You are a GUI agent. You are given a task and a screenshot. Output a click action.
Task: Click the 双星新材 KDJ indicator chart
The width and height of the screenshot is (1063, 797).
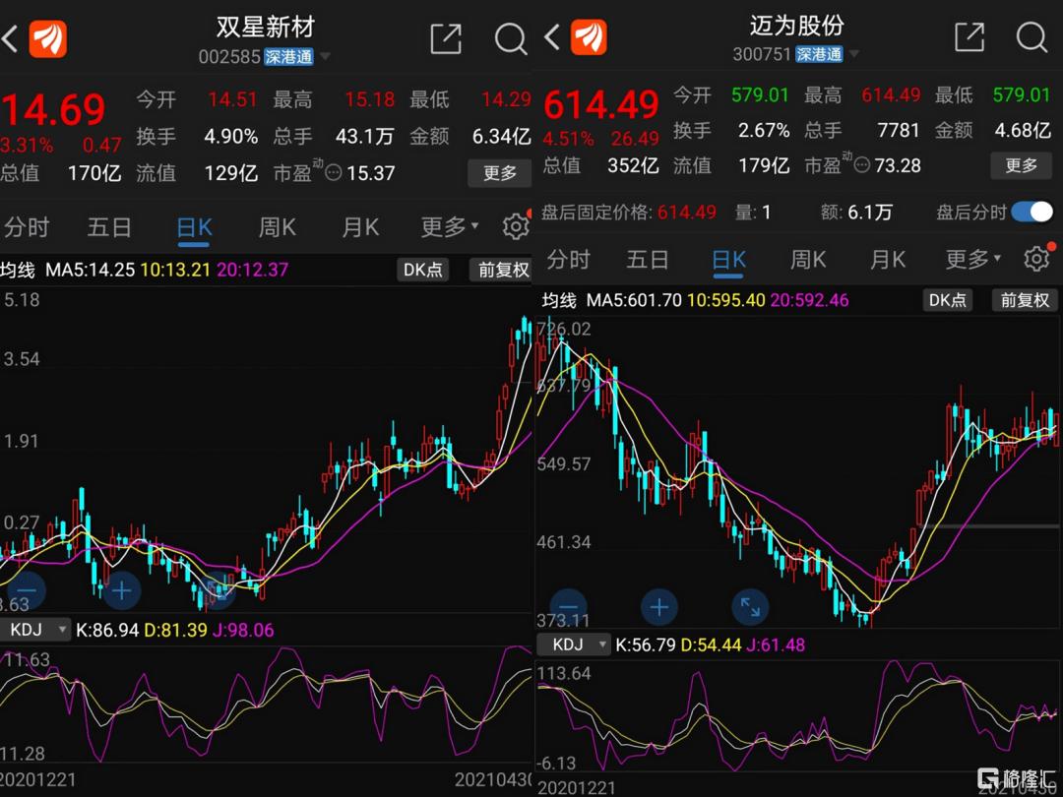[266, 705]
